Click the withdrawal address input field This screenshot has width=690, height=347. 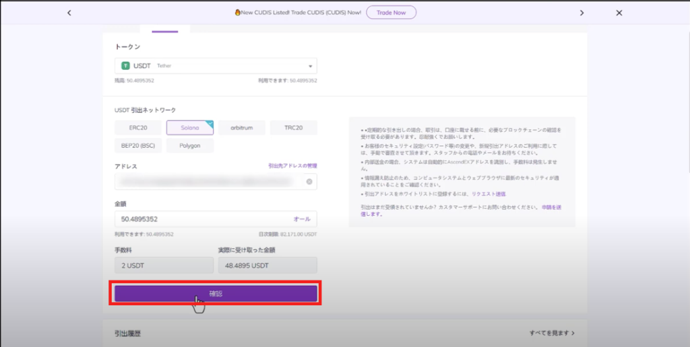coord(216,182)
